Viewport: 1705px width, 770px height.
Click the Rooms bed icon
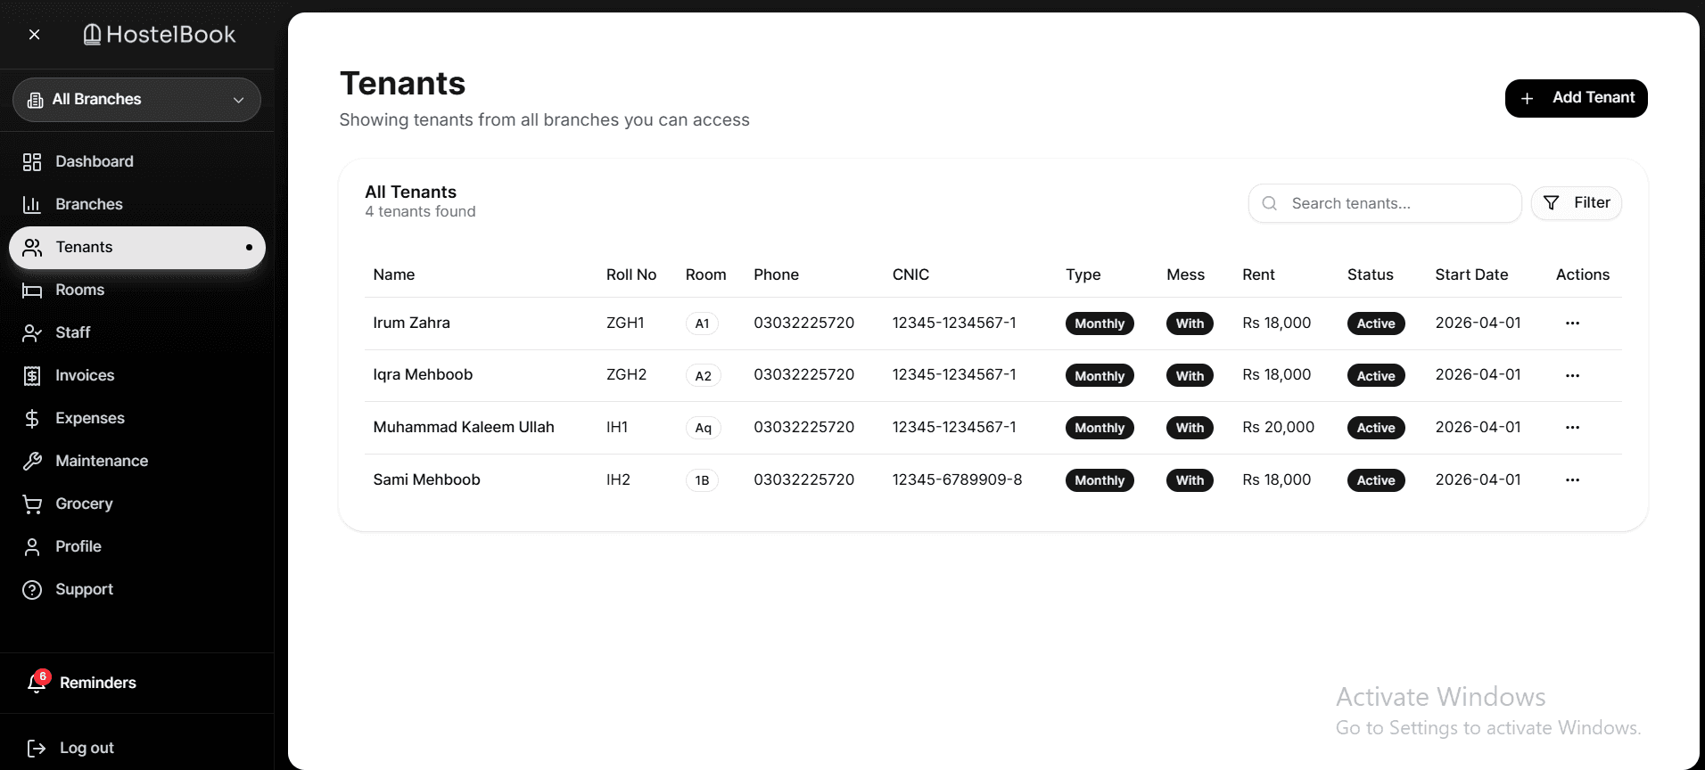pyautogui.click(x=32, y=291)
